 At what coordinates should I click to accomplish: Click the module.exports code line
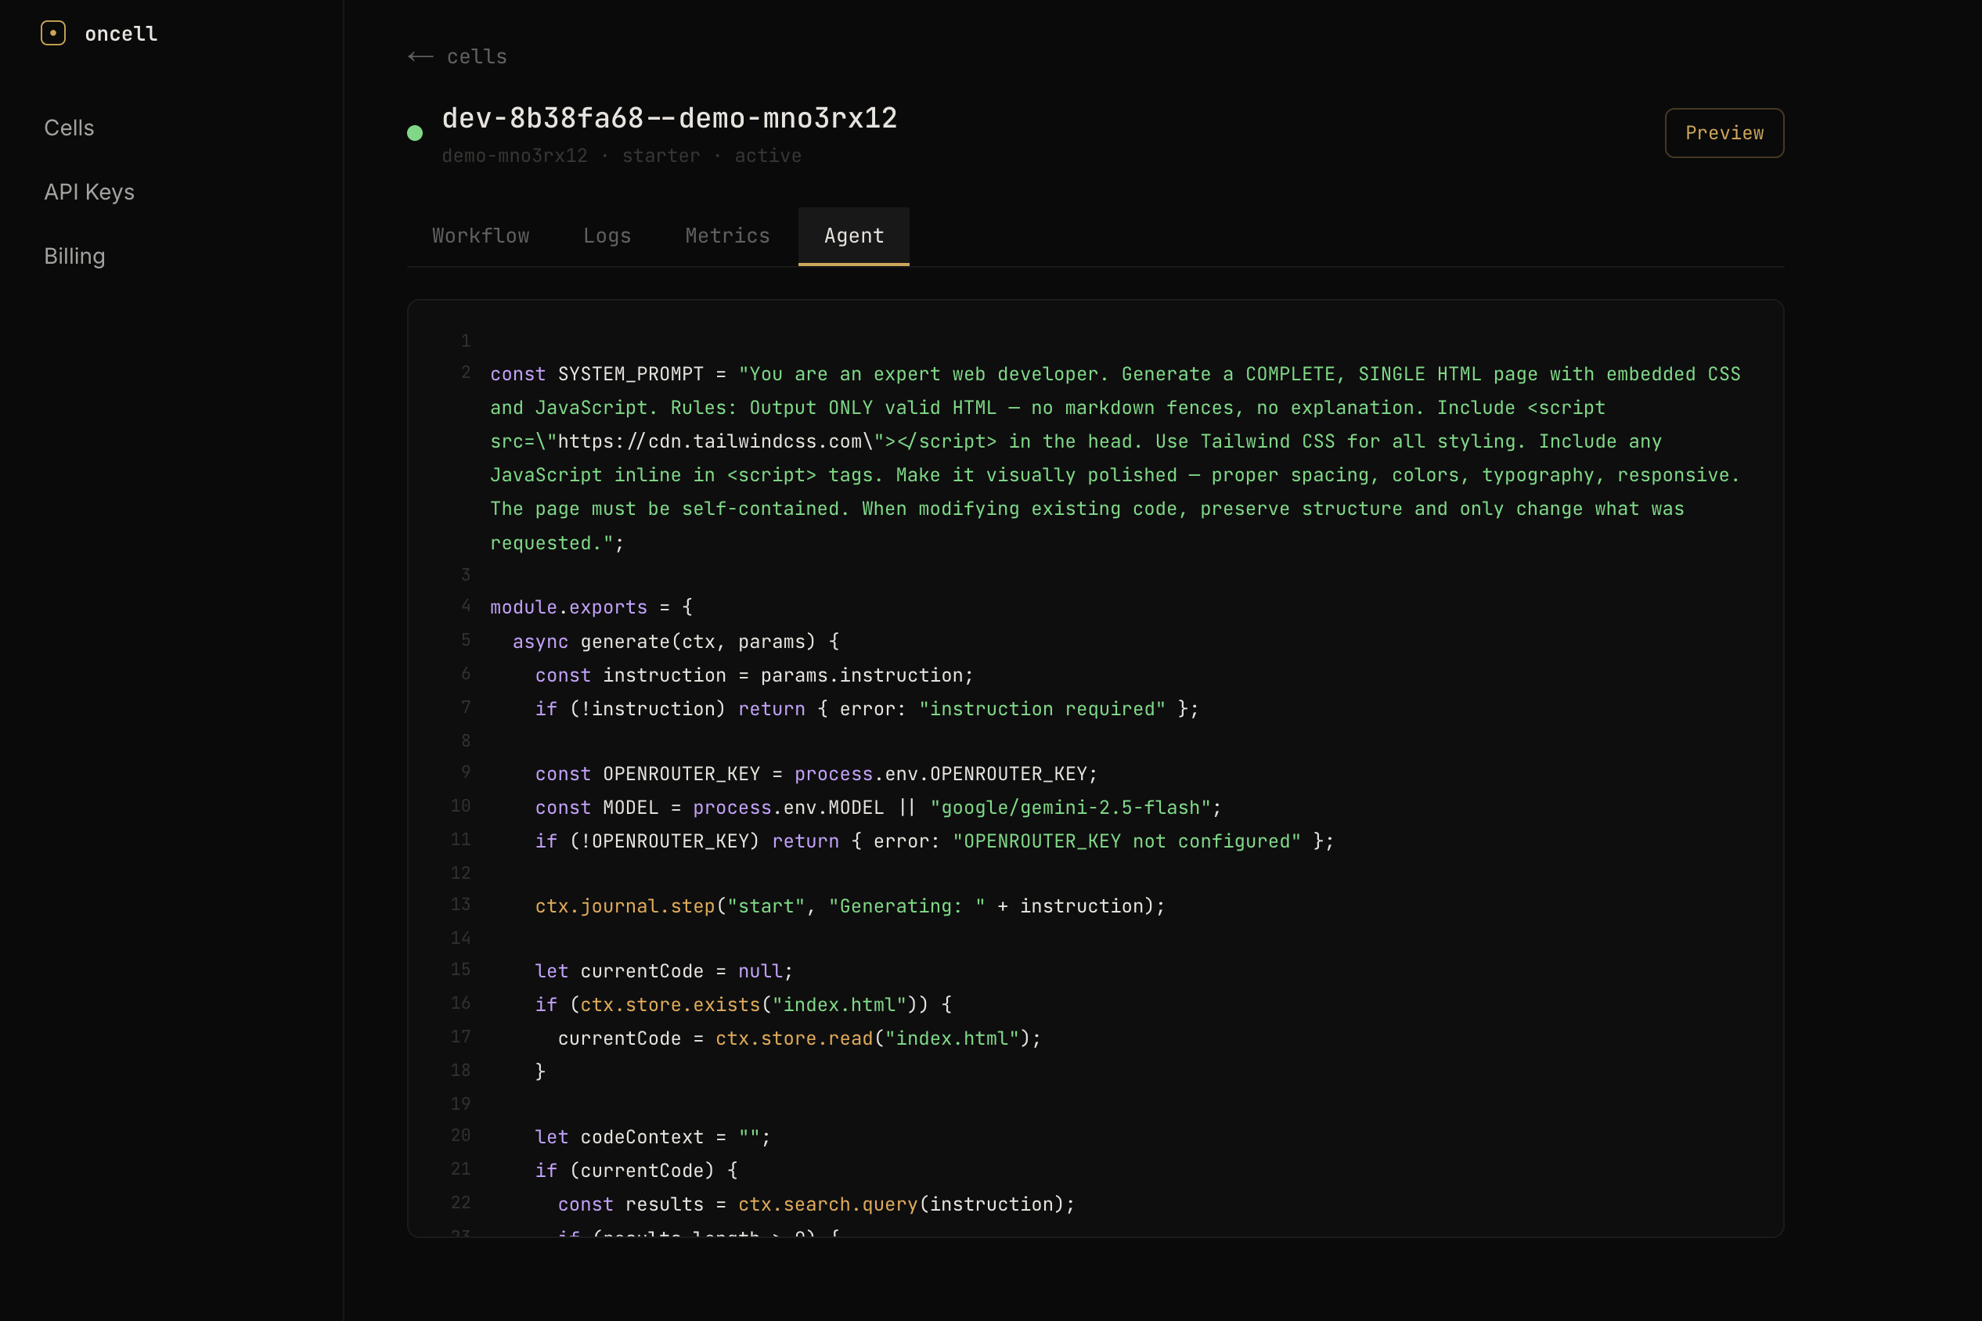[591, 607]
